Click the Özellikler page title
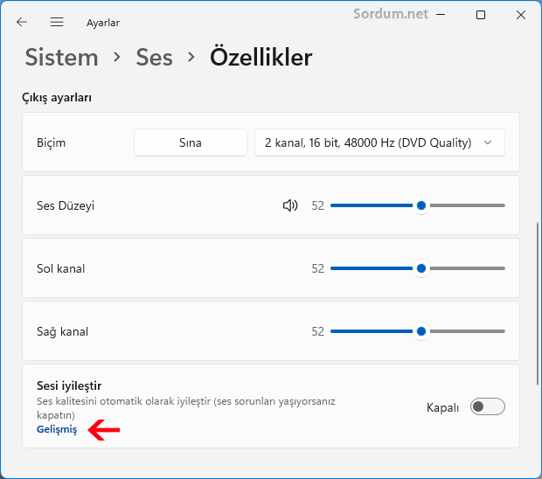The image size is (542, 479). click(x=261, y=58)
